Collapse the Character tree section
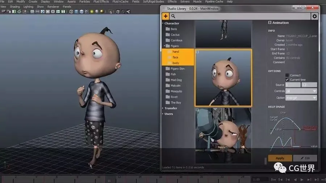 pyautogui.click(x=163, y=23)
